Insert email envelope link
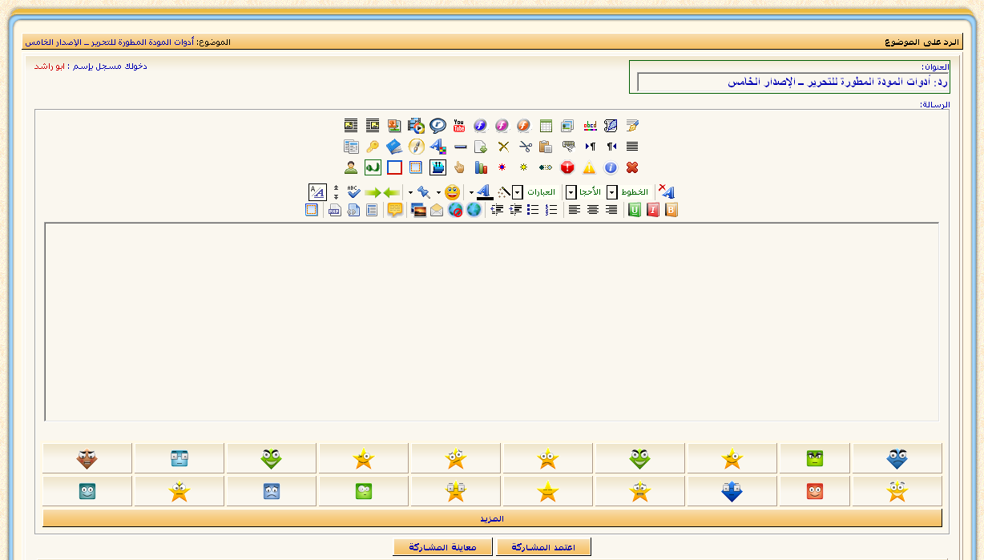 pos(437,210)
